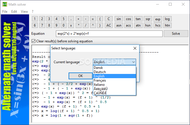Click the digit 3 keypad button
Screen dimensions: 190x125
tap(49, 19)
